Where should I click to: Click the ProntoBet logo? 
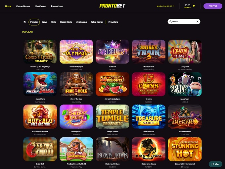pyautogui.click(x=112, y=6)
